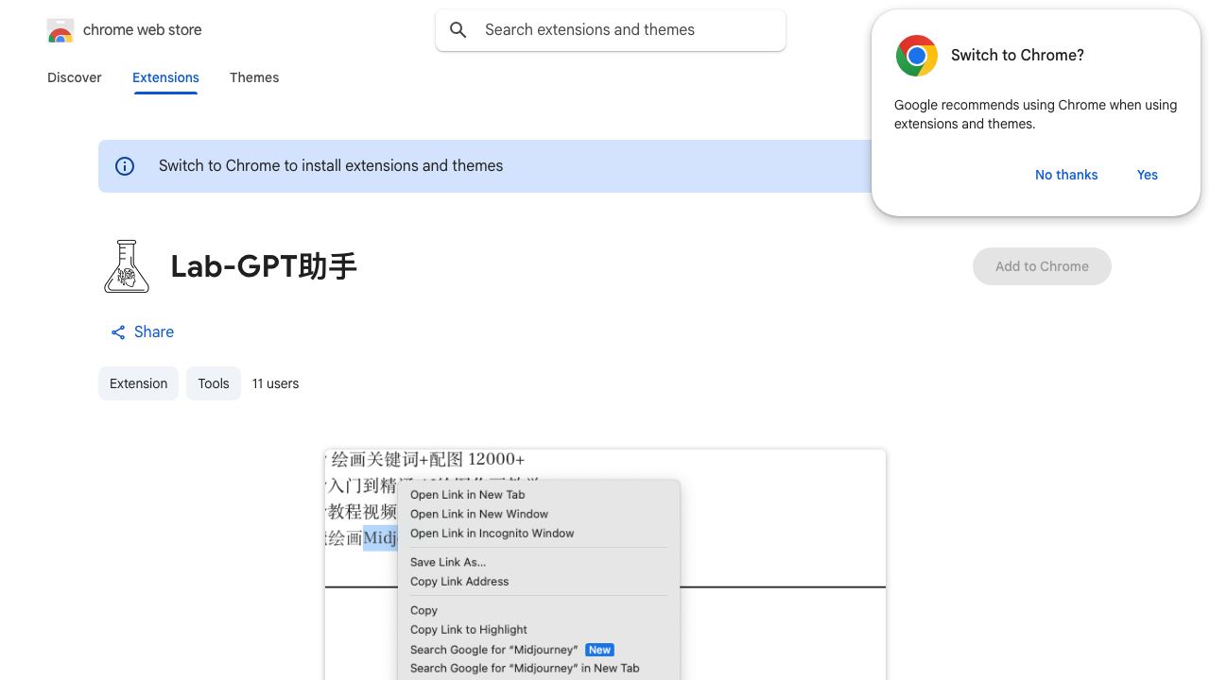Click the 11 users text
1210x680 pixels.
coord(275,383)
